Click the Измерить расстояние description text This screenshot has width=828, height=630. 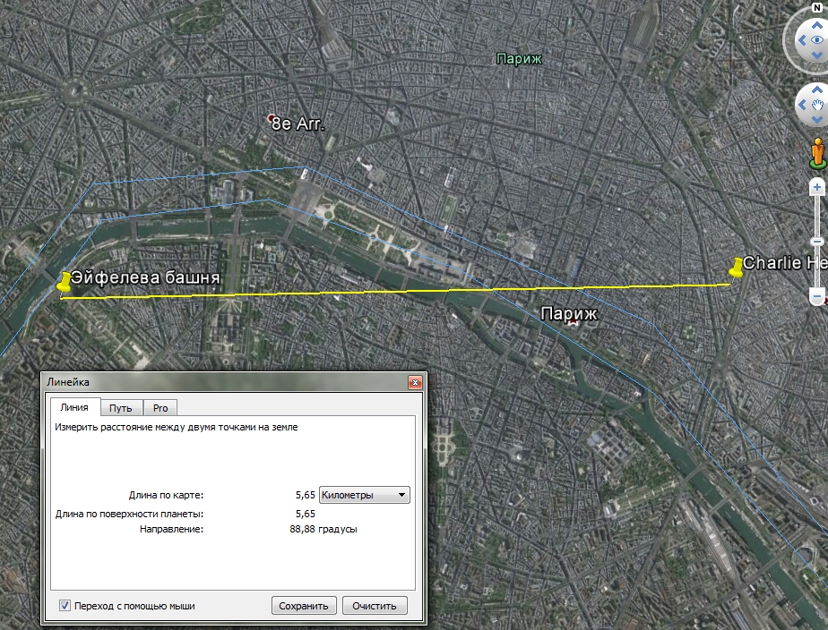coord(177,427)
